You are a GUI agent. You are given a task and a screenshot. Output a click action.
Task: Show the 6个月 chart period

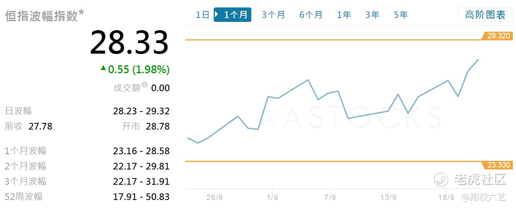pos(311,15)
